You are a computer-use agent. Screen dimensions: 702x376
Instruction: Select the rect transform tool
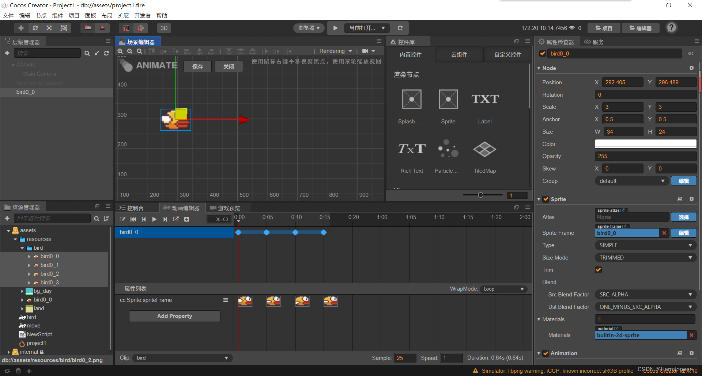pos(64,28)
